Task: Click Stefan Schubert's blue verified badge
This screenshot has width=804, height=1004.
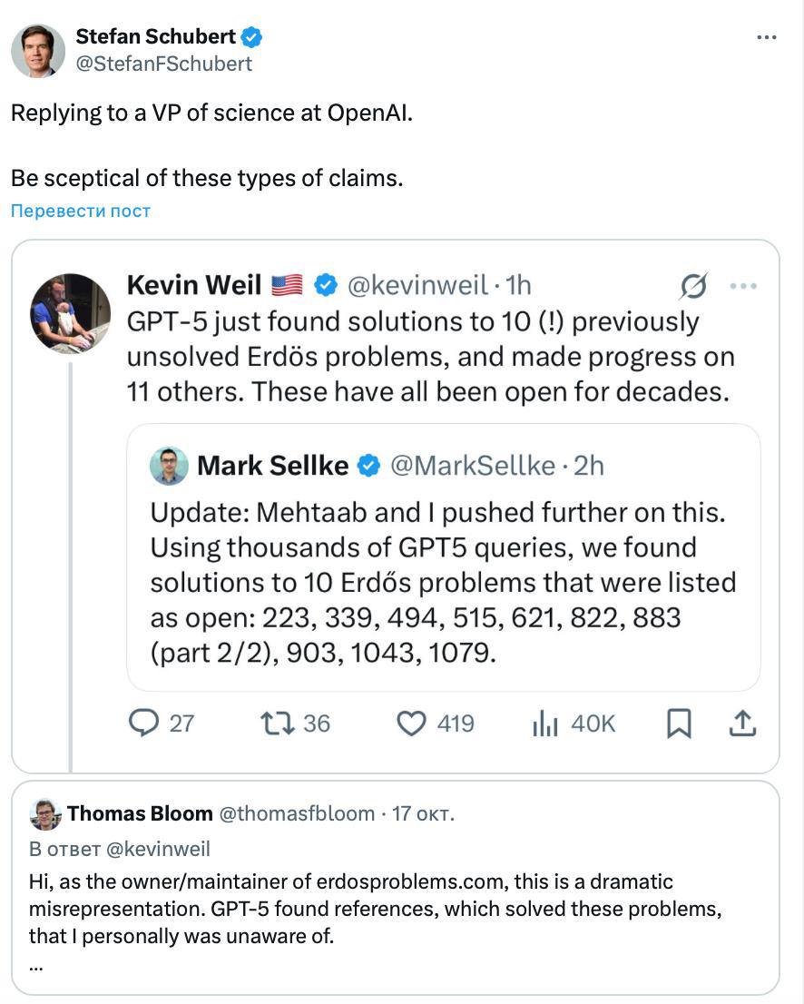Action: [x=252, y=37]
